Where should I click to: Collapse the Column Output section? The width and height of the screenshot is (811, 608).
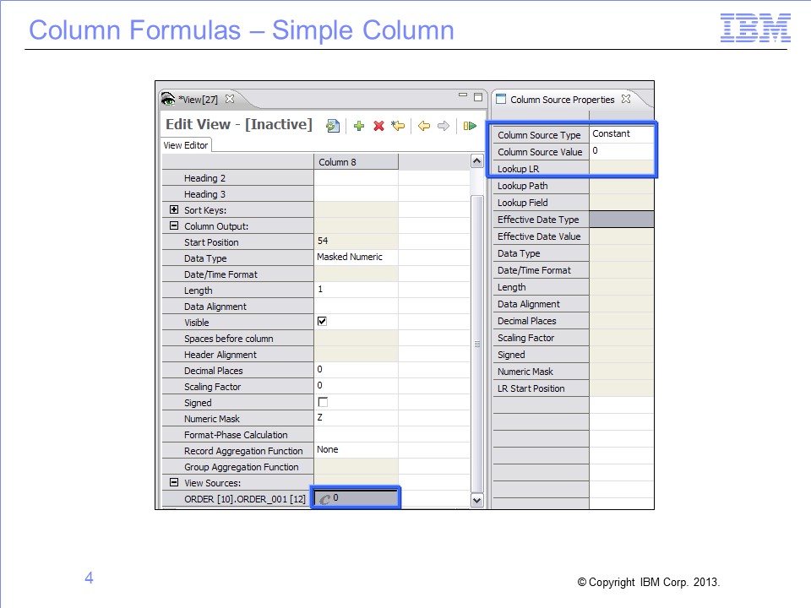(x=174, y=225)
